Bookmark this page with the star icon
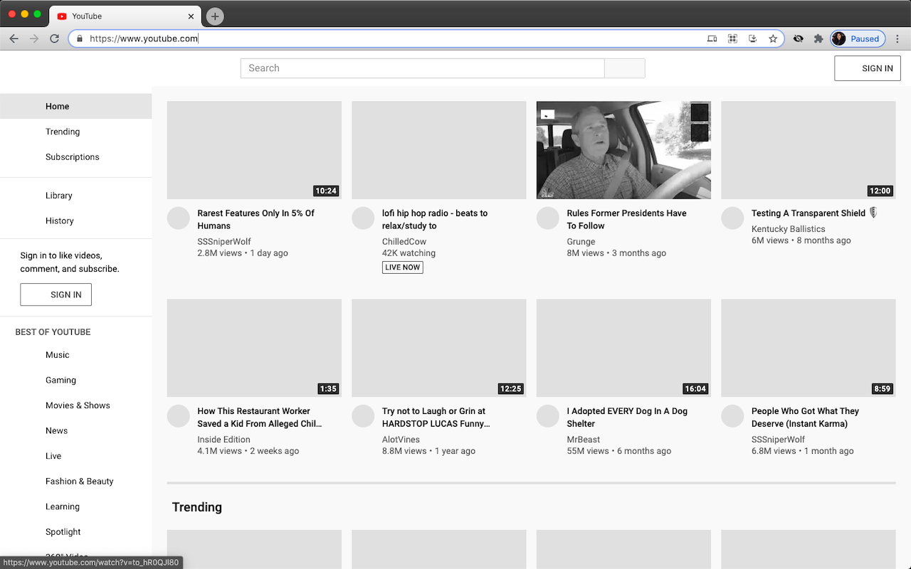The image size is (911, 569). (x=773, y=39)
